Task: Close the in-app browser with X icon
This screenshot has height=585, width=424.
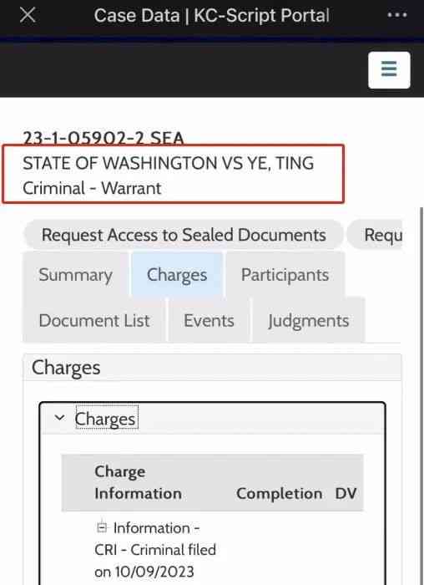Action: pyautogui.click(x=28, y=15)
